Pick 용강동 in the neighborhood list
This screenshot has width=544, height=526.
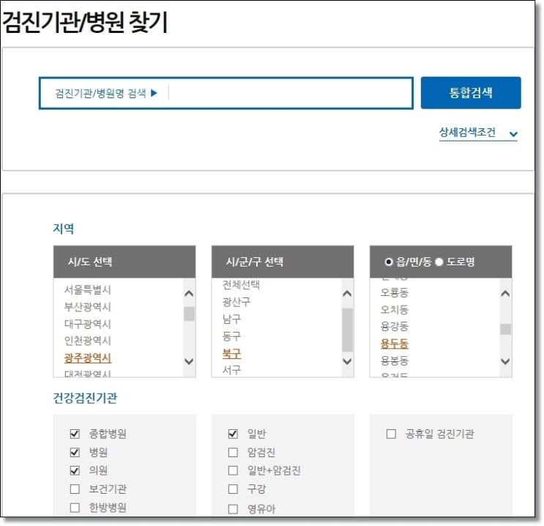tap(394, 326)
